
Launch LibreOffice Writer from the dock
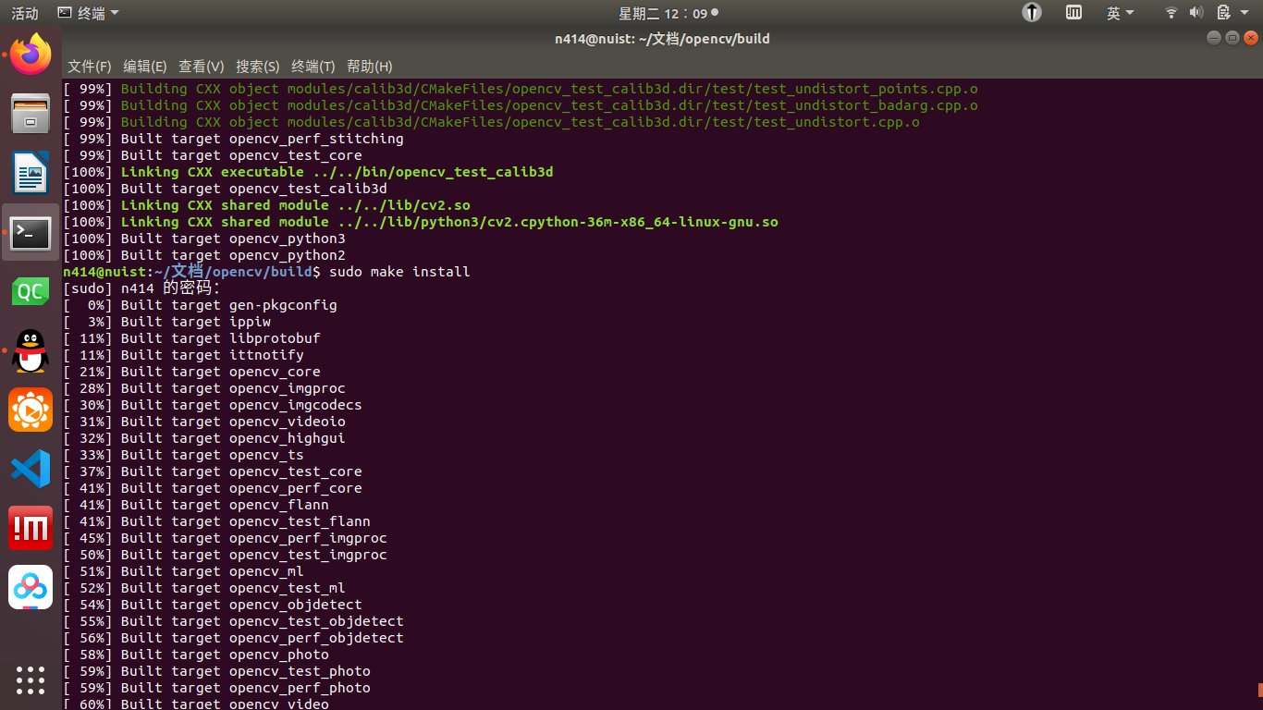pos(31,173)
